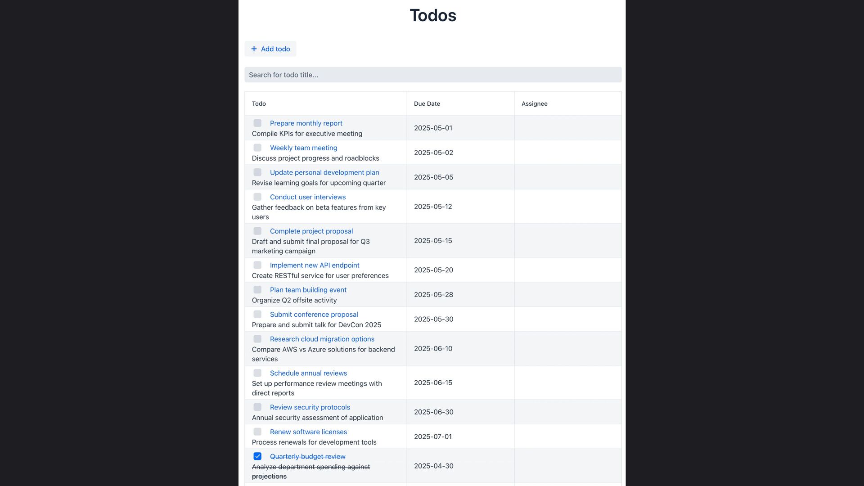Viewport: 864px width, 486px height.
Task: Click the Todo column header
Action: pyautogui.click(x=259, y=103)
